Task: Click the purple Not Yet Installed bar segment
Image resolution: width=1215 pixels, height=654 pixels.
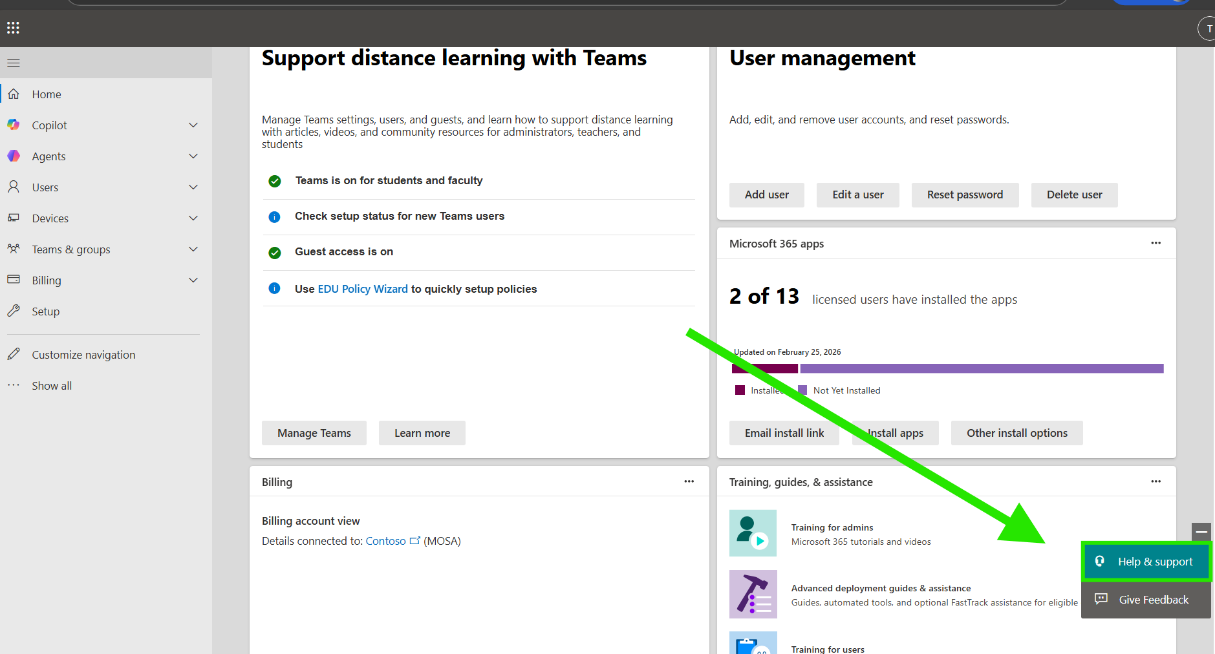Action: [982, 368]
